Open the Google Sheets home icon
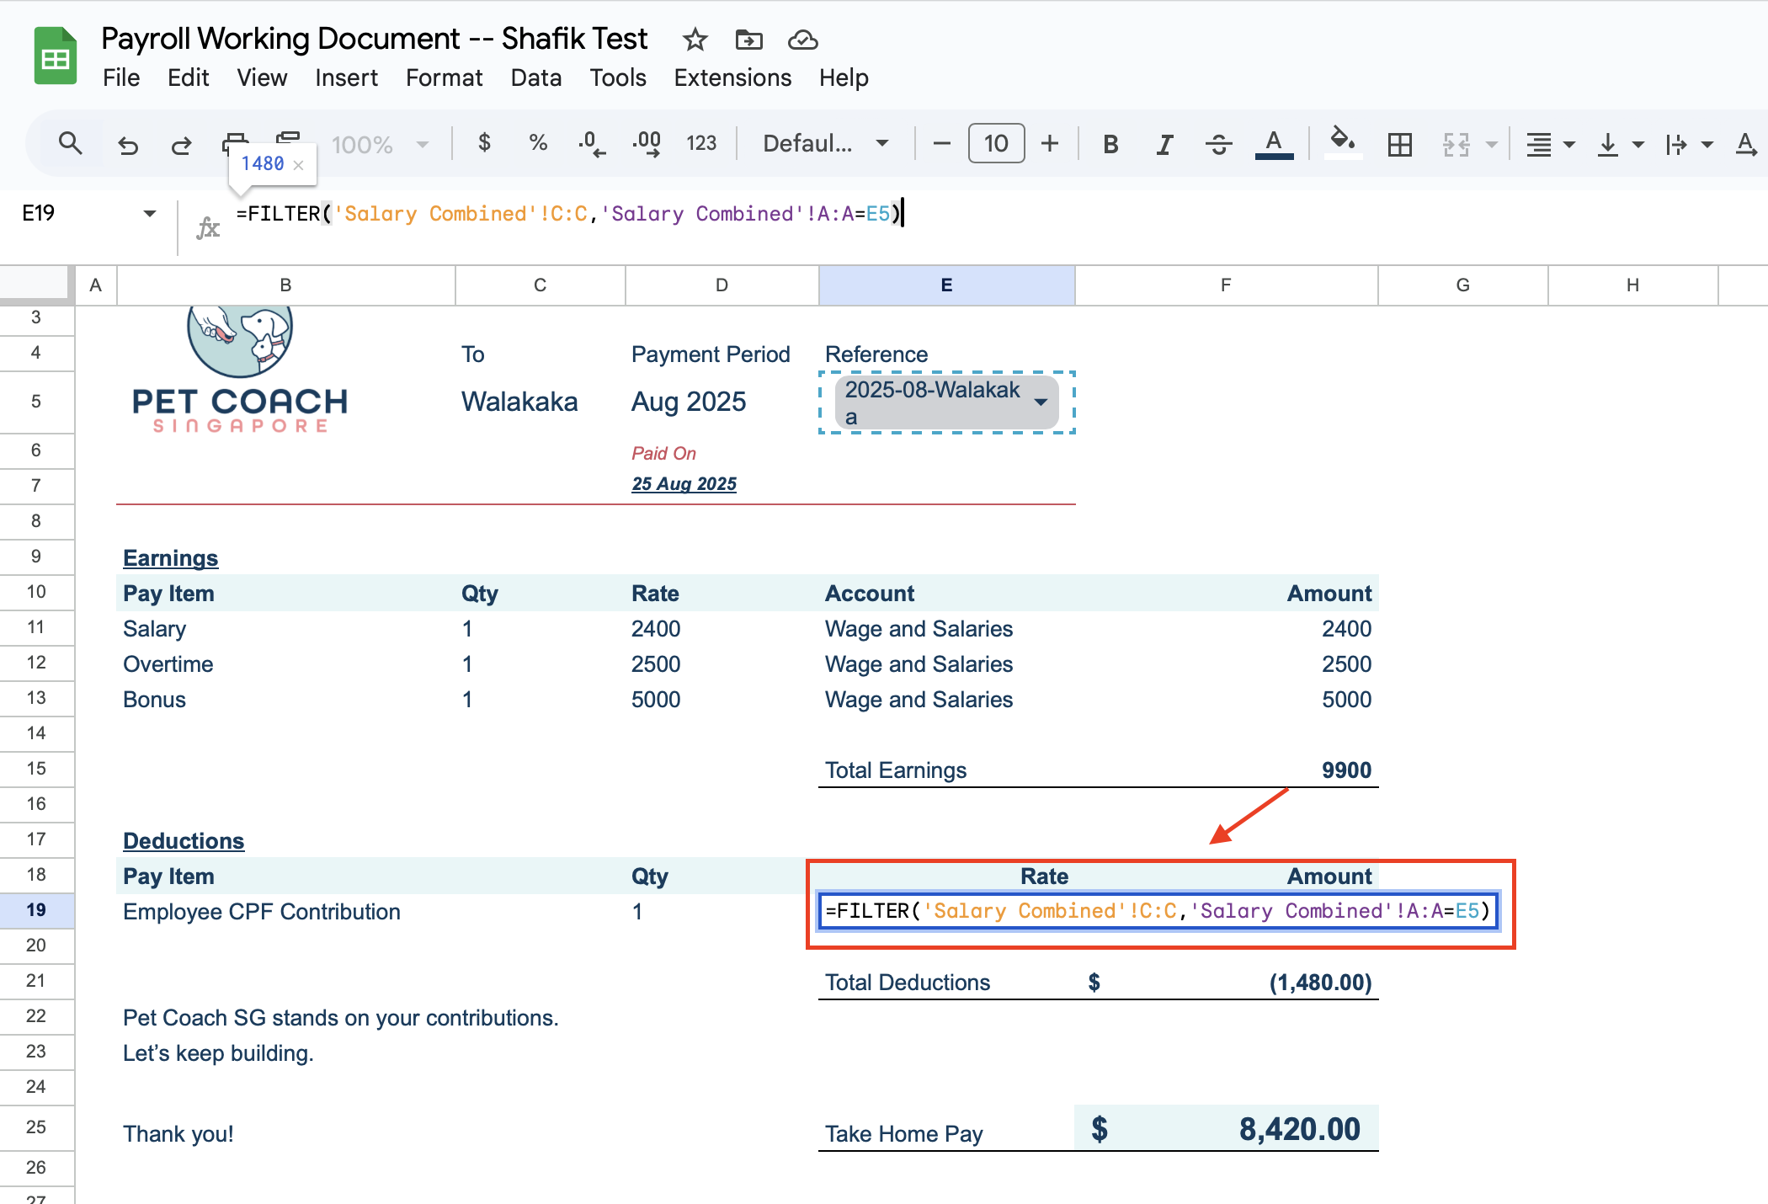This screenshot has width=1768, height=1204. (x=56, y=56)
